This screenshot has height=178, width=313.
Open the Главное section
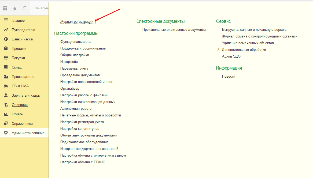click(18, 21)
